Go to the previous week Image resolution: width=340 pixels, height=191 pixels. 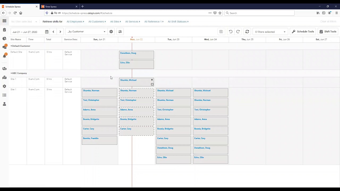(x=53, y=32)
